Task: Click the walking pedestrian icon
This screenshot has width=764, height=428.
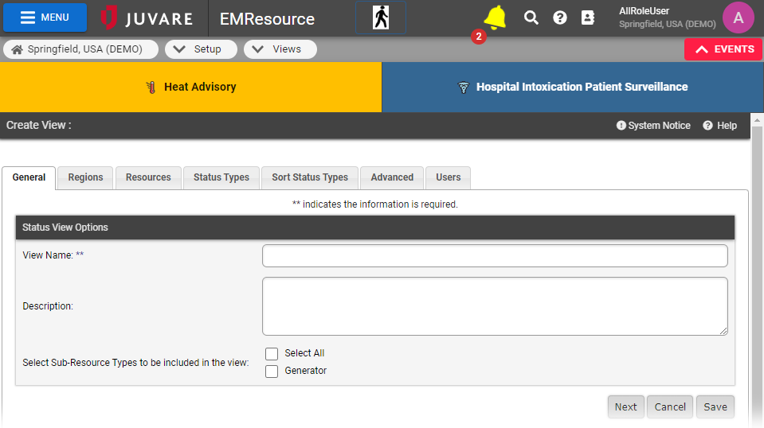Action: 381,18
